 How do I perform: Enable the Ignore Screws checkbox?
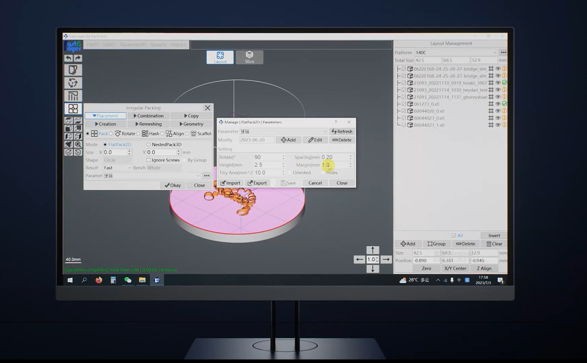click(149, 160)
